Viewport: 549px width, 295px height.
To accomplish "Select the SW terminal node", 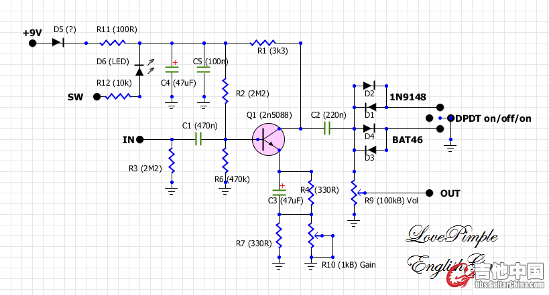I will (x=97, y=96).
